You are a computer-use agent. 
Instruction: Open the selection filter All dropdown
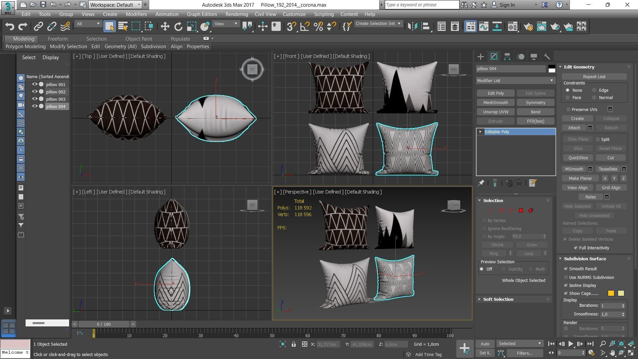pyautogui.click(x=88, y=24)
